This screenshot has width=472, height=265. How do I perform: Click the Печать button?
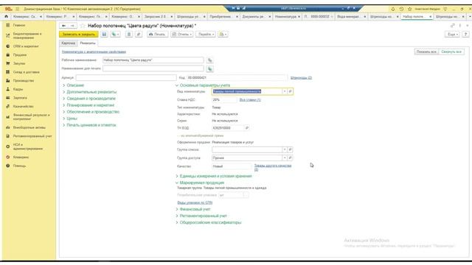[157, 35]
